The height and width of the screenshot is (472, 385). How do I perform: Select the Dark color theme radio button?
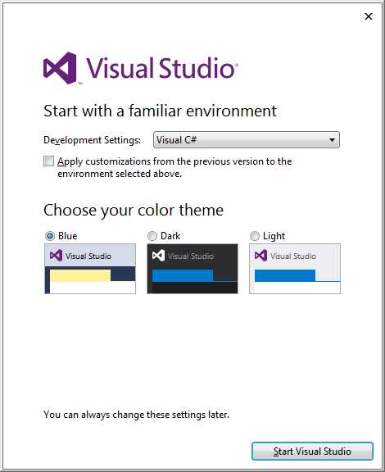click(x=152, y=236)
